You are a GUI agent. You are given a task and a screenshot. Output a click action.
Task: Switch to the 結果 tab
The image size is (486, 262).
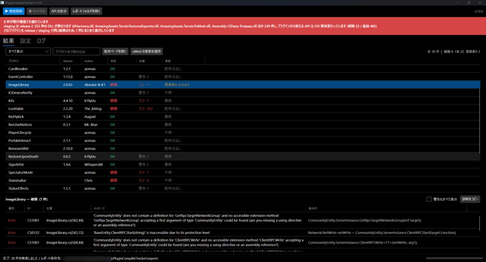[x=9, y=41]
